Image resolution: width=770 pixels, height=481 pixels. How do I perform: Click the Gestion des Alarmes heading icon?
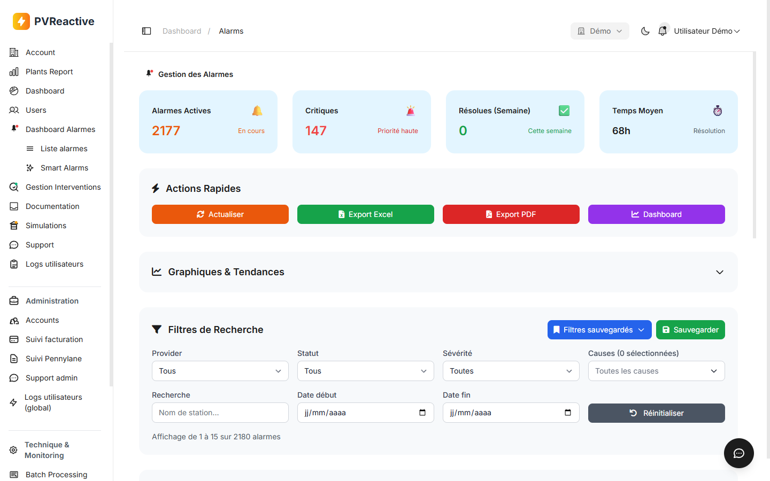(150, 74)
